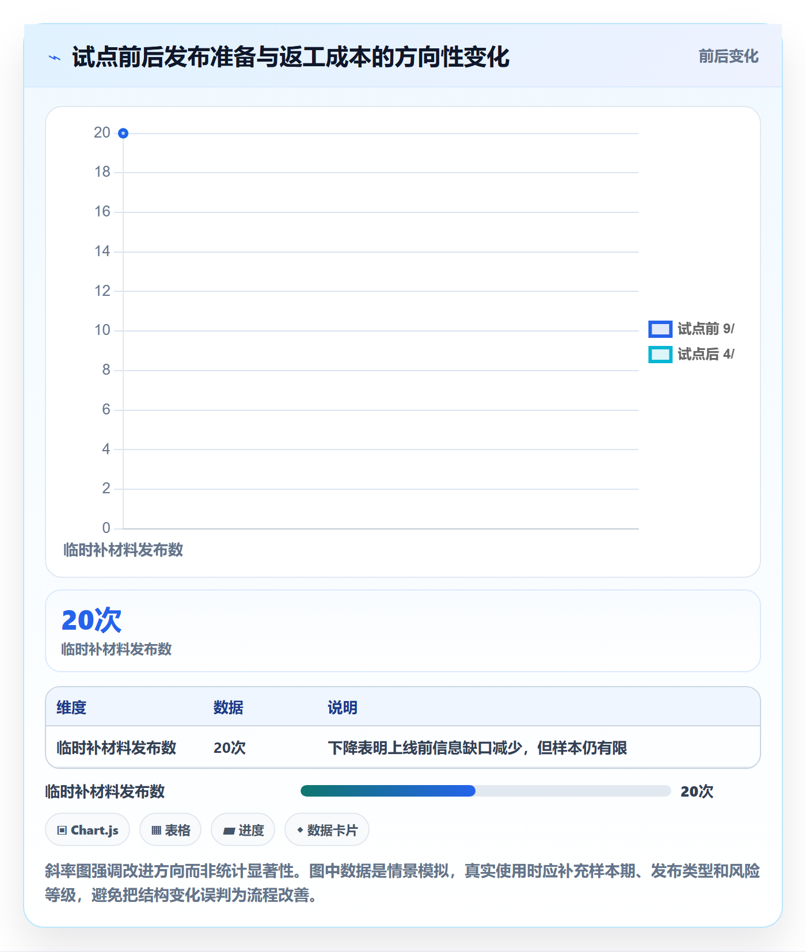Click the data point at value 20
This screenshot has width=806, height=952.
point(123,134)
